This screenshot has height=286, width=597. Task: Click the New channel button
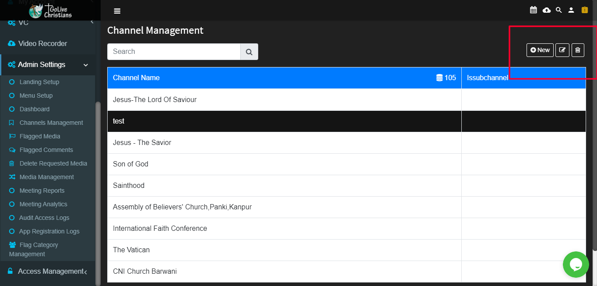[x=540, y=50]
